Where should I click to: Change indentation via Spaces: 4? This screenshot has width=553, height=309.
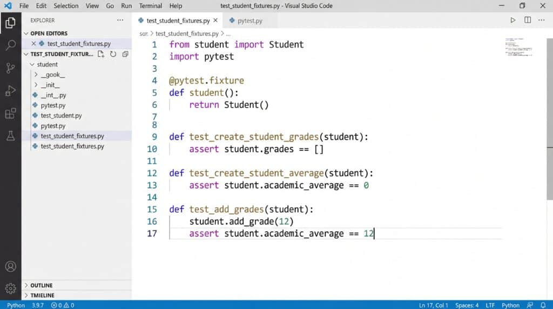[467, 305]
